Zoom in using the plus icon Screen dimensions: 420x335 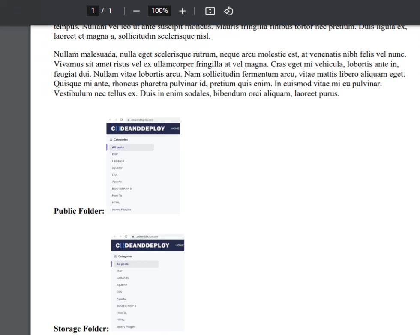[x=182, y=11]
